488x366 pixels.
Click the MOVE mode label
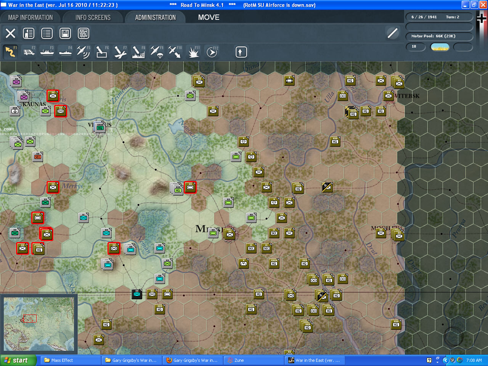209,18
